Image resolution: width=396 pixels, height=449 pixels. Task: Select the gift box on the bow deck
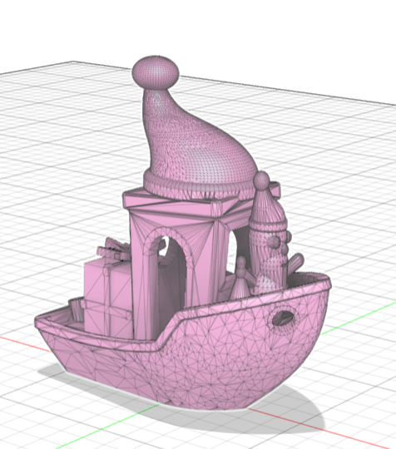pos(107,298)
